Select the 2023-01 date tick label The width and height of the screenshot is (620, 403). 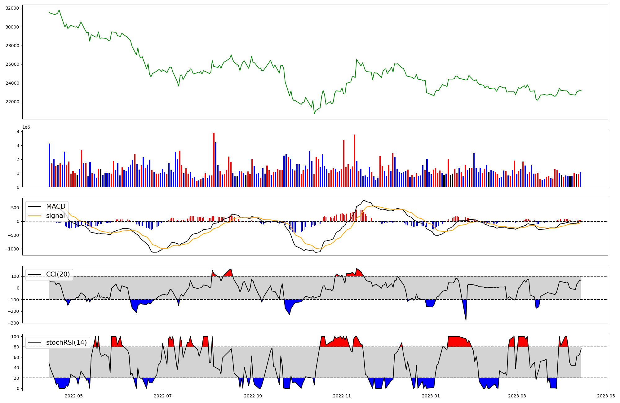(431, 396)
